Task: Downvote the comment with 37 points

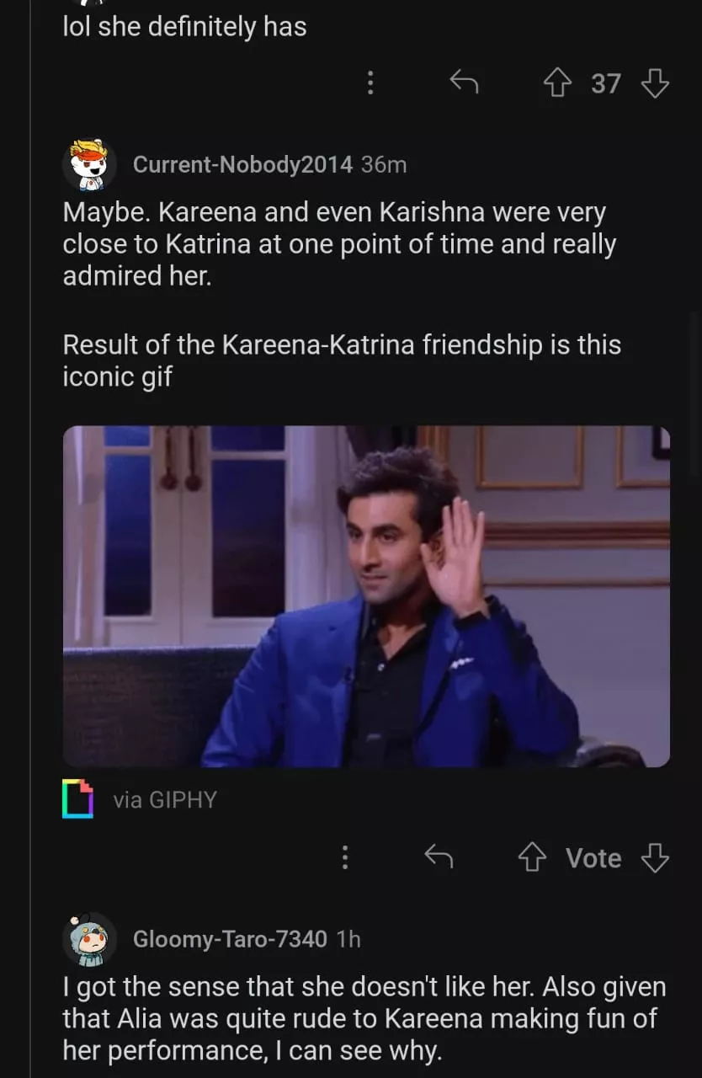Action: (x=655, y=83)
